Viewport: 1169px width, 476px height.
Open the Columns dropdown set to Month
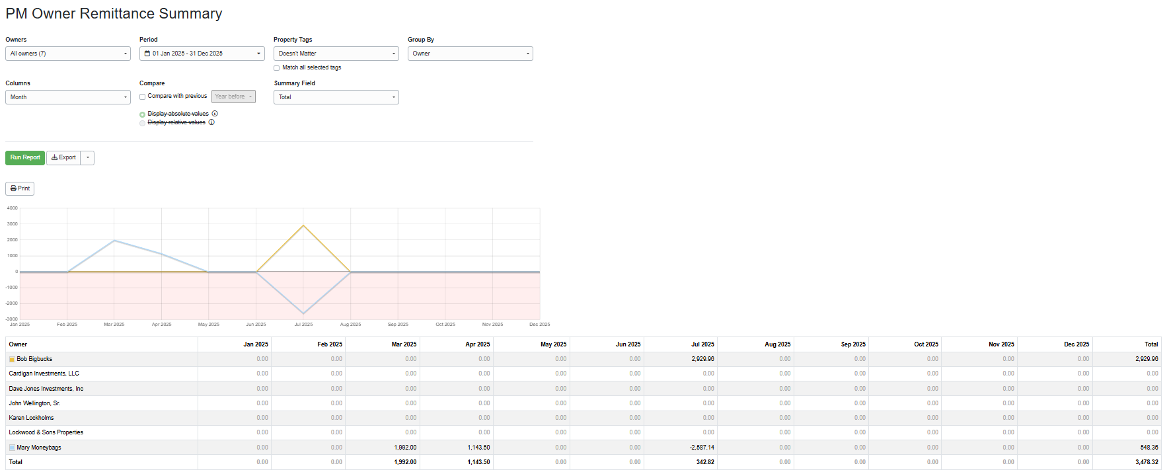68,97
